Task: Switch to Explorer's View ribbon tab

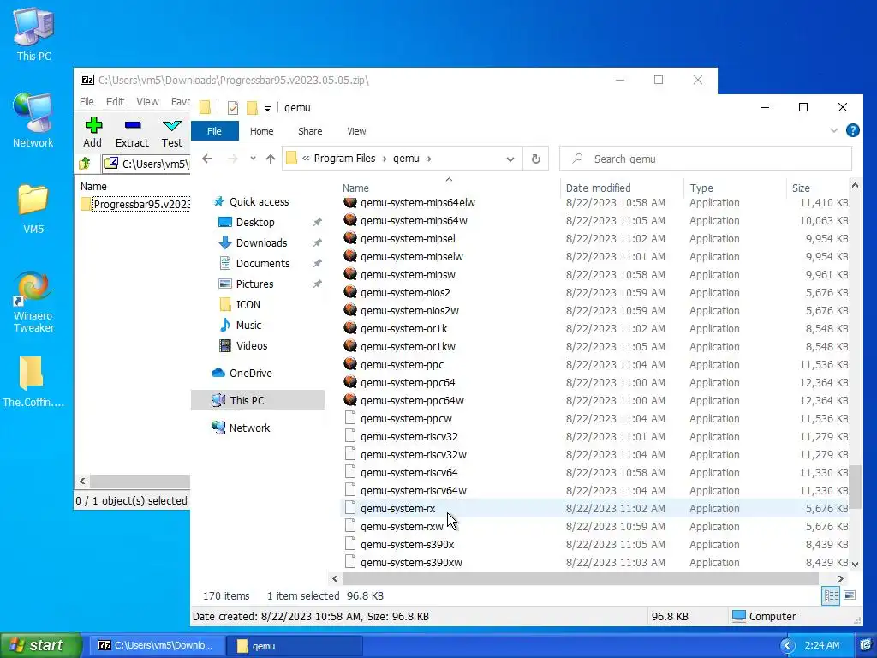Action: tap(356, 131)
